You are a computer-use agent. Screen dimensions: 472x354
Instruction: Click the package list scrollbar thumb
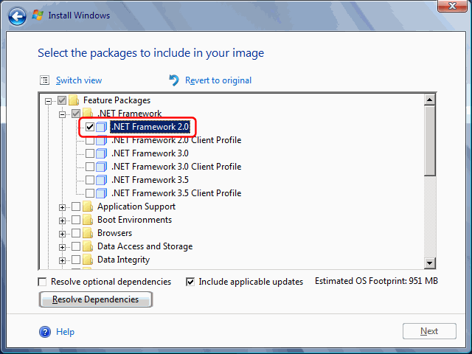click(x=429, y=140)
